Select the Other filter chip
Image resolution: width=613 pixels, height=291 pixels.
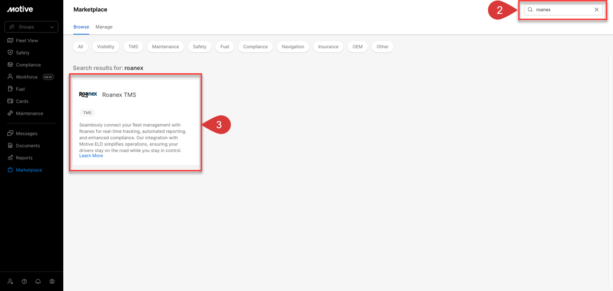[x=383, y=47]
